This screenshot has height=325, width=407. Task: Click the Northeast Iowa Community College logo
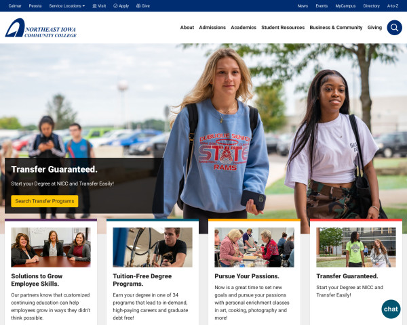click(x=41, y=28)
